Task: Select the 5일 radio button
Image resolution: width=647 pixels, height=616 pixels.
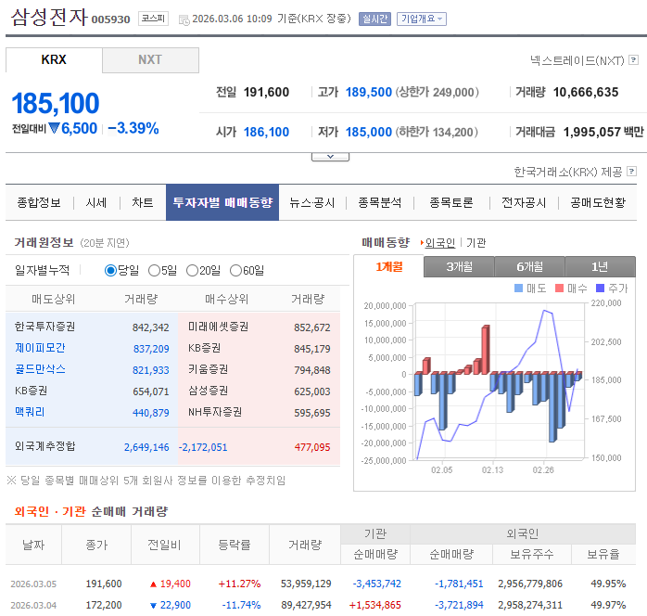Action: click(x=154, y=271)
